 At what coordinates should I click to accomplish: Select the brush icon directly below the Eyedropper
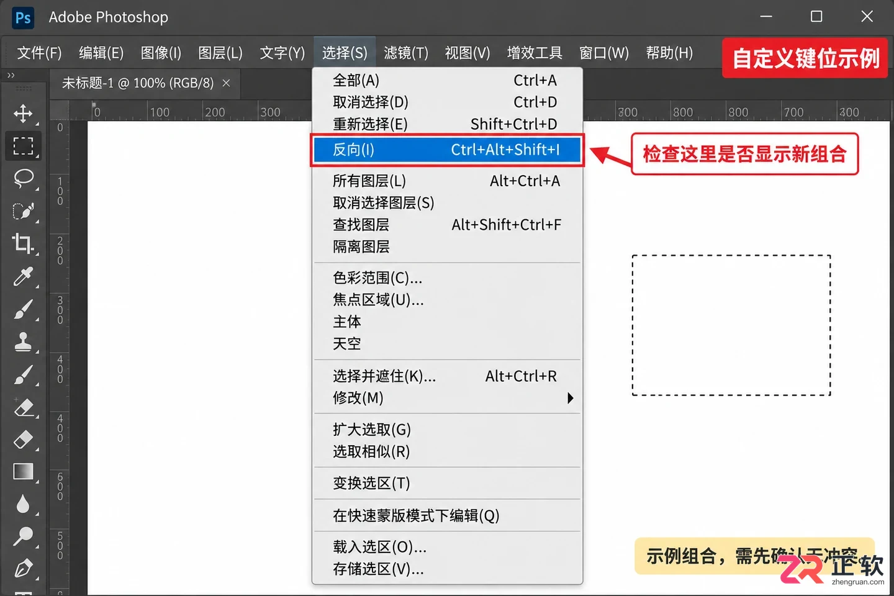(23, 309)
